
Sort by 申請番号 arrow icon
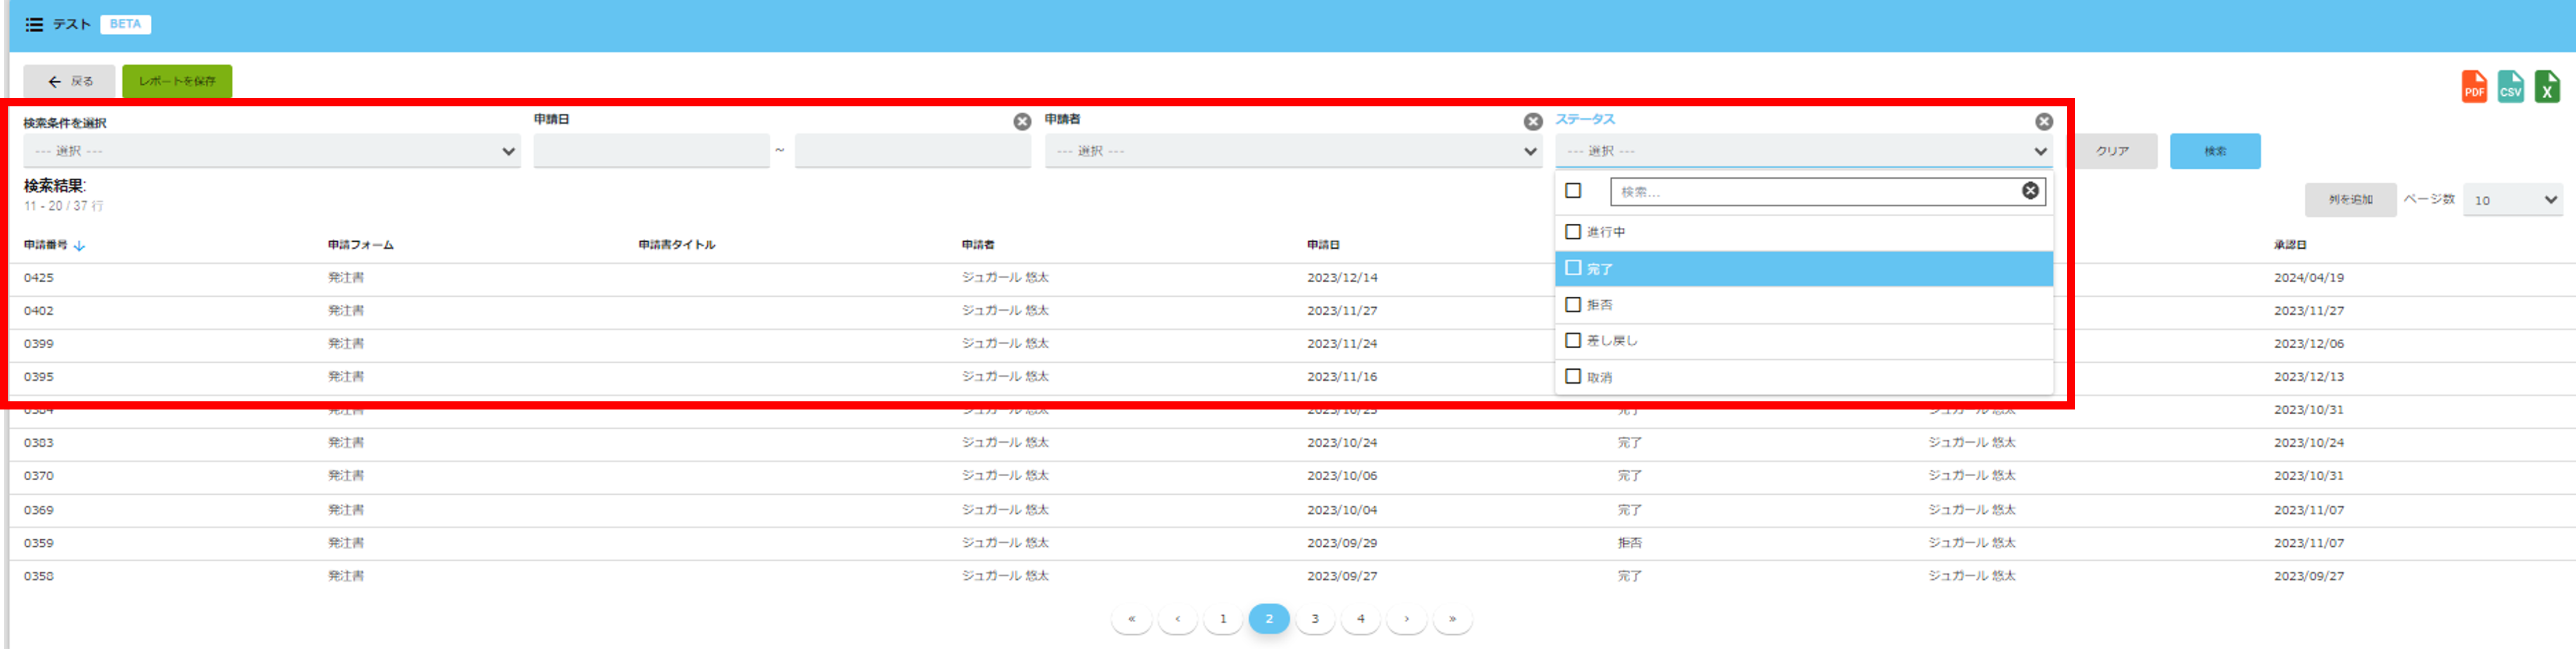pos(80,245)
